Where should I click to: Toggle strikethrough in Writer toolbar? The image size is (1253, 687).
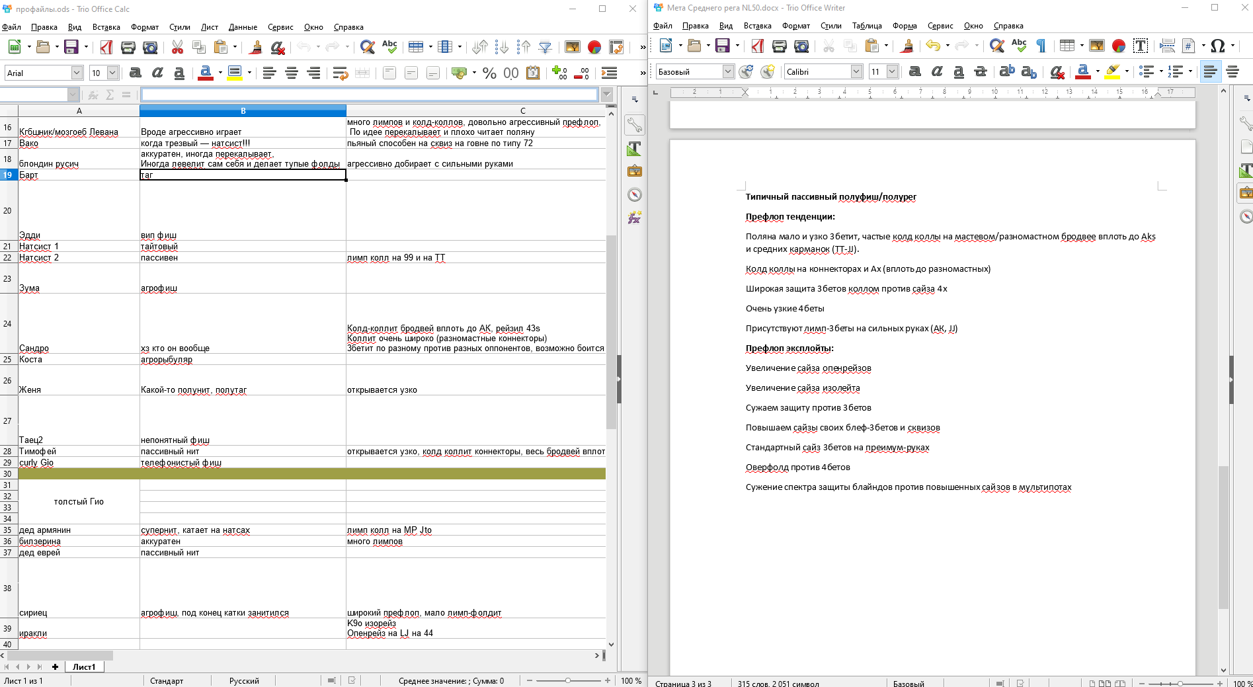click(x=981, y=71)
